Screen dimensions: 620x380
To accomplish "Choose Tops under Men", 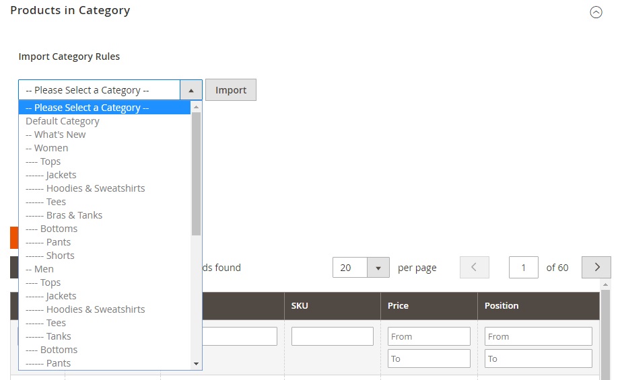I will tap(104, 282).
